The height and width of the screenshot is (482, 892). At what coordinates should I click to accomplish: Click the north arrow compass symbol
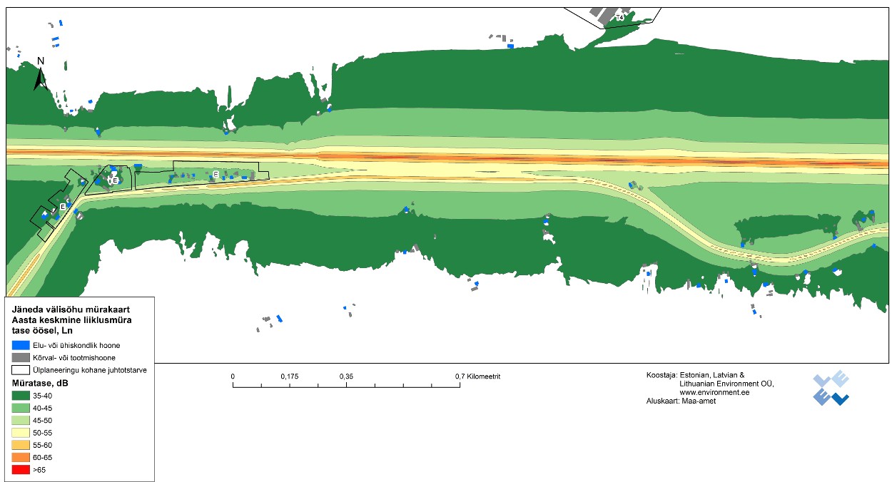click(41, 76)
